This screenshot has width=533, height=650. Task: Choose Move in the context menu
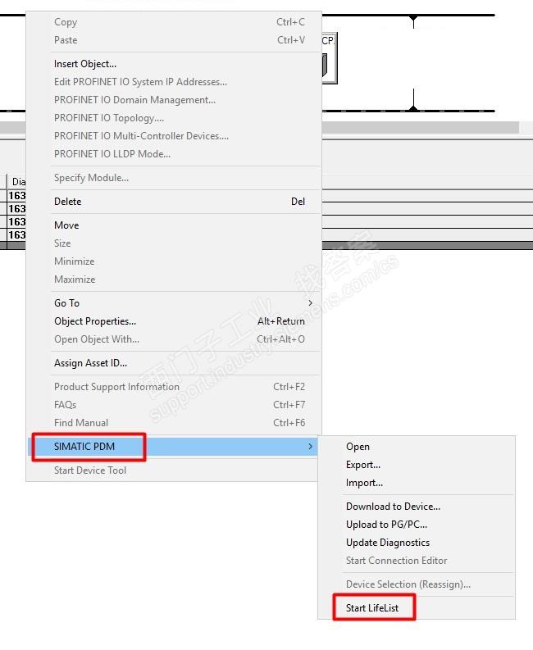(173, 225)
